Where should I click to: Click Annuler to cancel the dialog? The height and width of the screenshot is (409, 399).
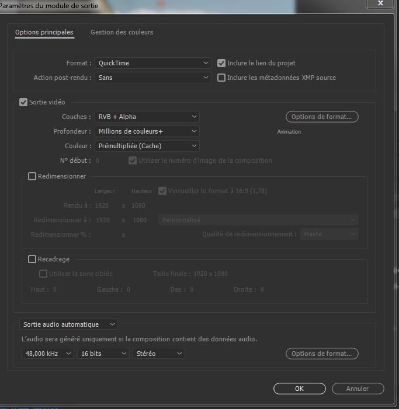[358, 389]
